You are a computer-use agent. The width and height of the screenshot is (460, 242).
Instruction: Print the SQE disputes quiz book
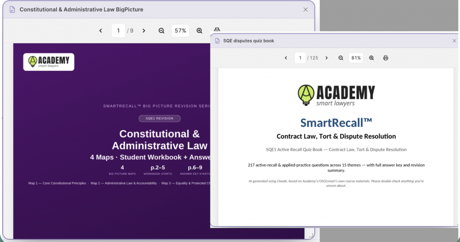(x=385, y=58)
